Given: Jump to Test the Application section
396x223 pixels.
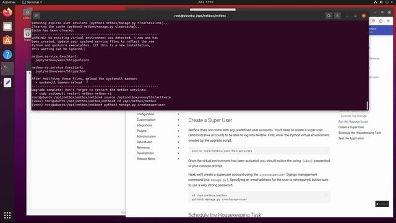Looking at the screenshot, I should (x=351, y=138).
